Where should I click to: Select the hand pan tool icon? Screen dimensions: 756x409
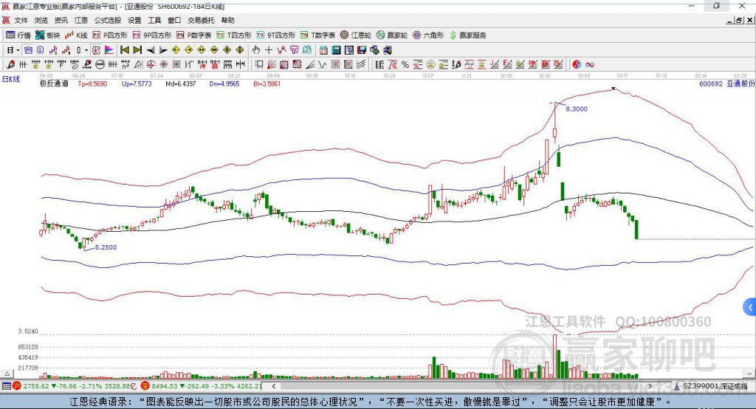tap(256, 50)
